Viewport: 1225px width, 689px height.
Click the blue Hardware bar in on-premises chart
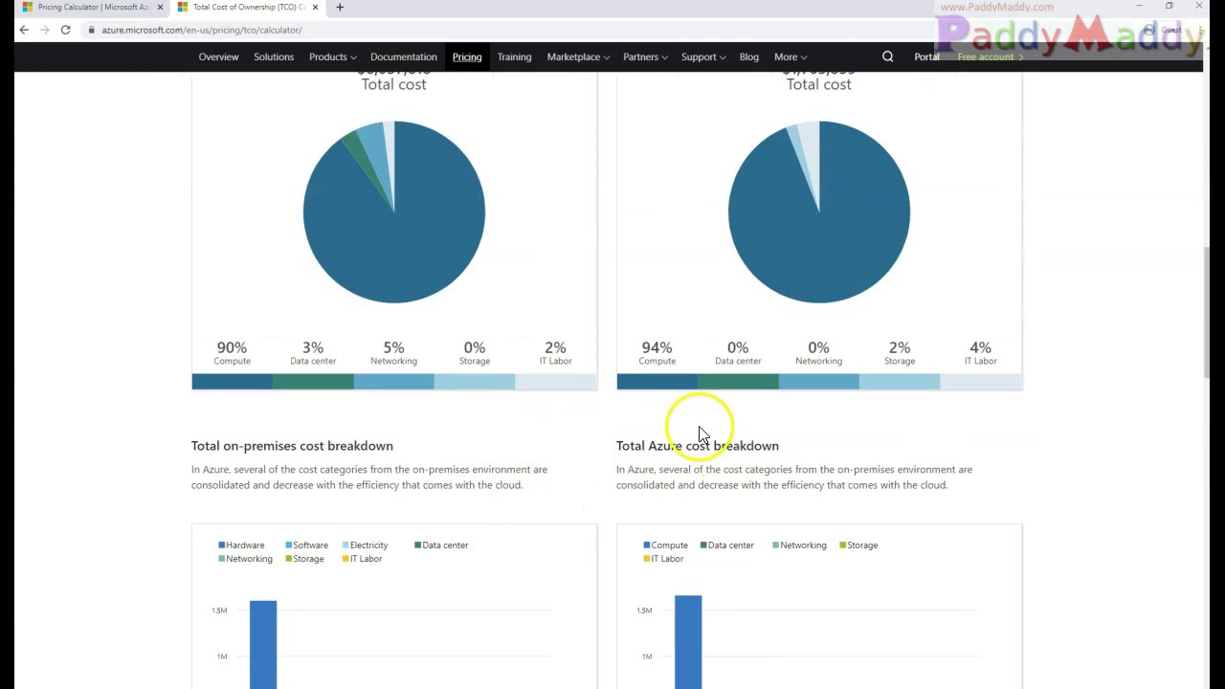(263, 644)
